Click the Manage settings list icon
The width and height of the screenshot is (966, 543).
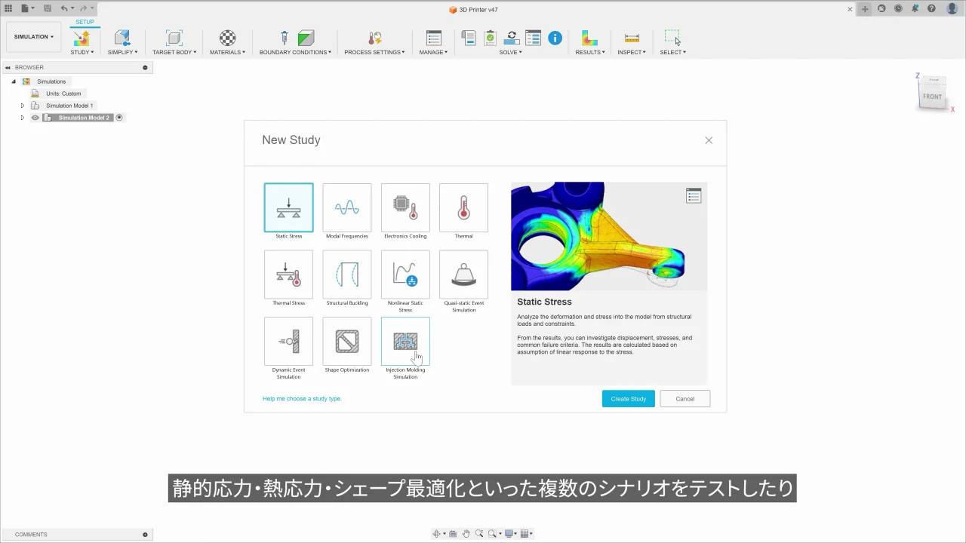(433, 38)
